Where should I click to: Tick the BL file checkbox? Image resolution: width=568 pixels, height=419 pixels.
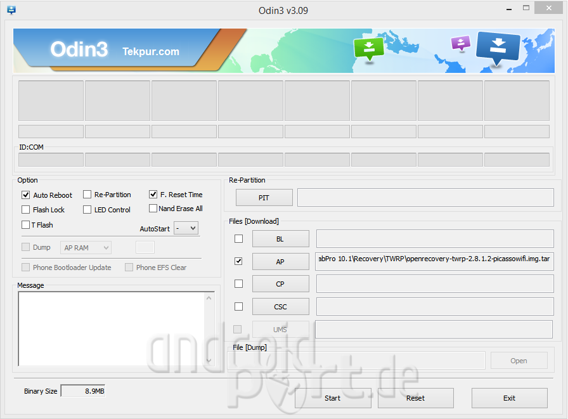point(239,239)
